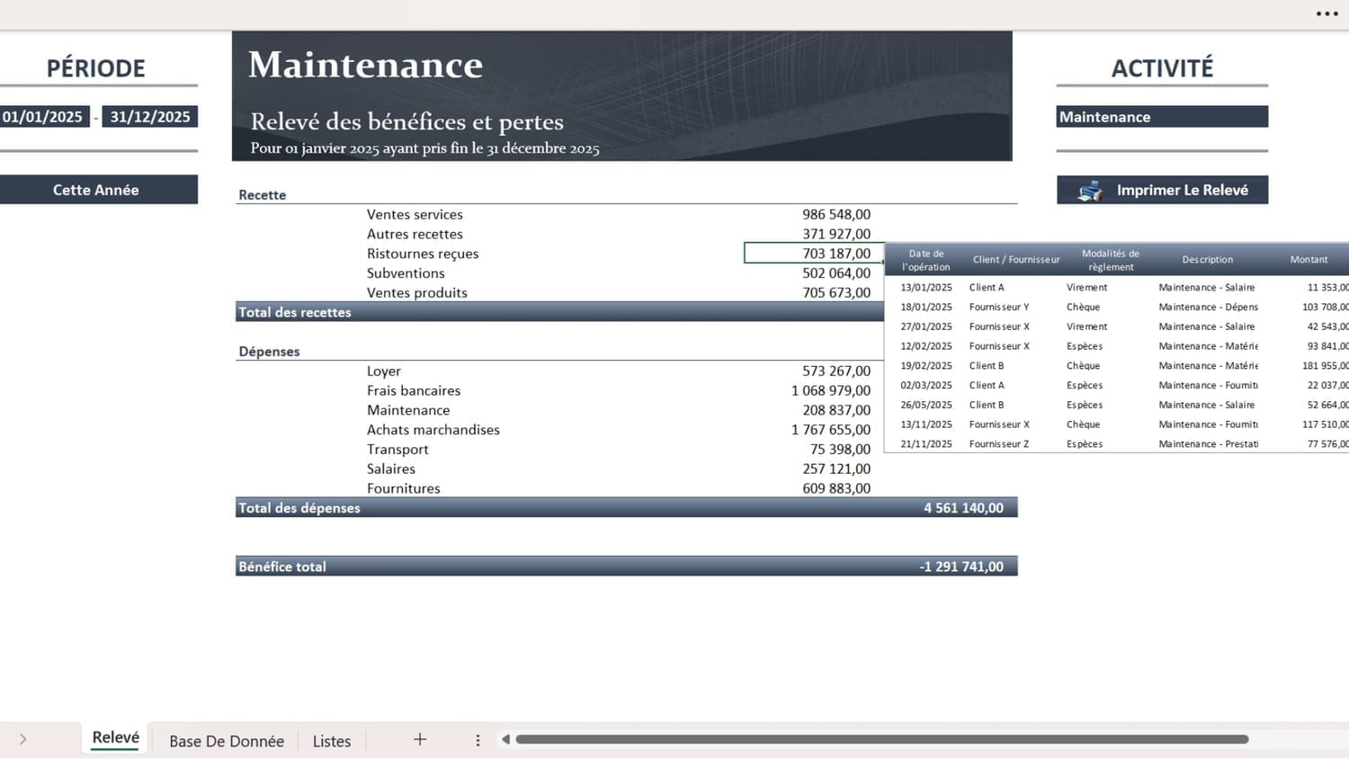Expand the sheet navigation chevron at bottom-left
Image resolution: width=1349 pixels, height=759 pixels.
[23, 739]
